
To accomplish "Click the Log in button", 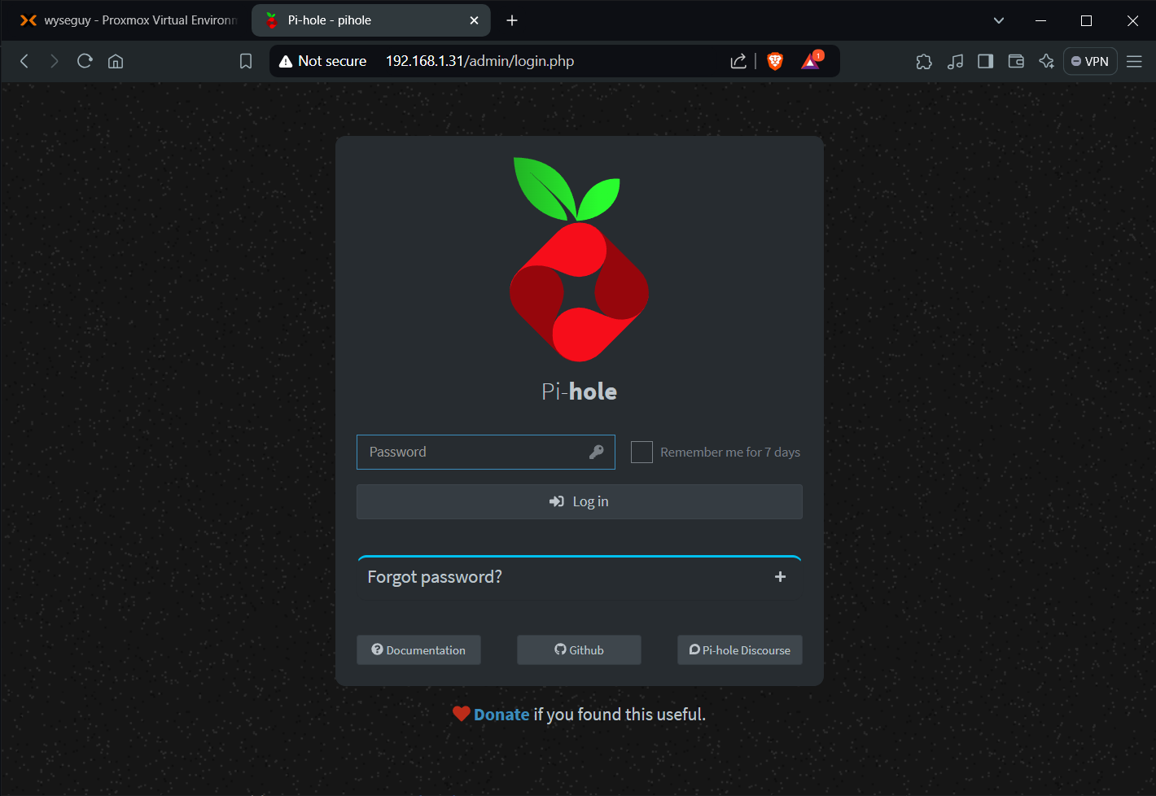I will (x=579, y=501).
